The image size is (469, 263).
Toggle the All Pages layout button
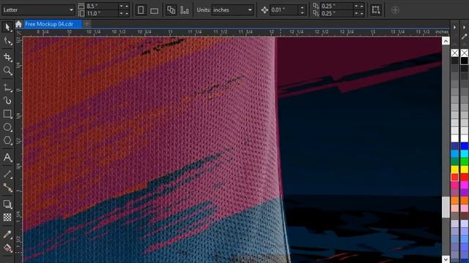click(171, 10)
